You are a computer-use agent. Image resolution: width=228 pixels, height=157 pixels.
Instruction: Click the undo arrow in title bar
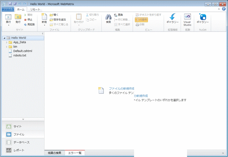click(x=20, y=4)
